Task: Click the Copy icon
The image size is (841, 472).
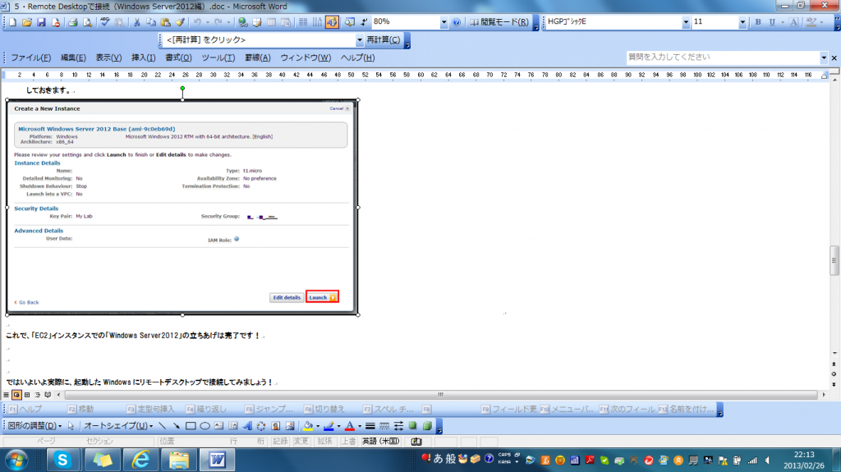Action: (x=151, y=22)
